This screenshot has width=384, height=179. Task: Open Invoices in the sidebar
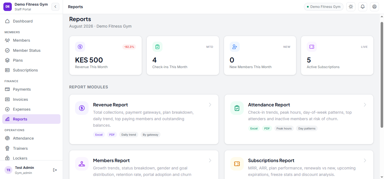click(x=31, y=99)
